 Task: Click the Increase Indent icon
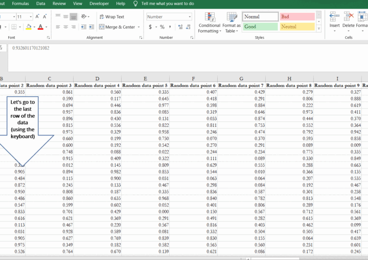[91, 27]
